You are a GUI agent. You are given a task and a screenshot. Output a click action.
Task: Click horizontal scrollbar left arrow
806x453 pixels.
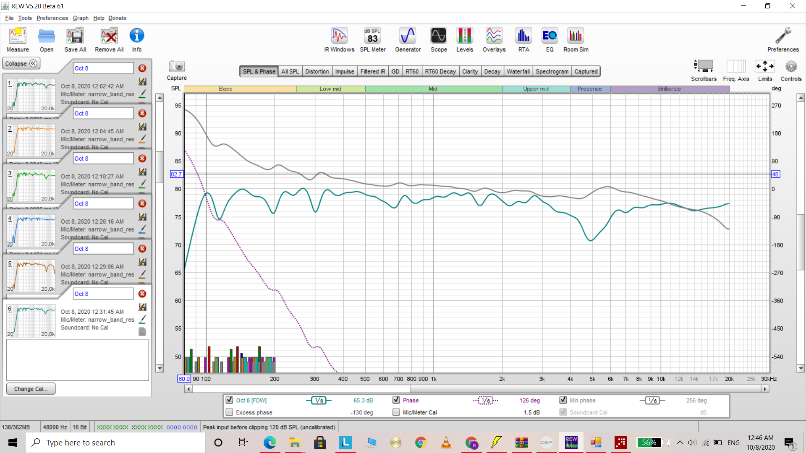point(188,389)
